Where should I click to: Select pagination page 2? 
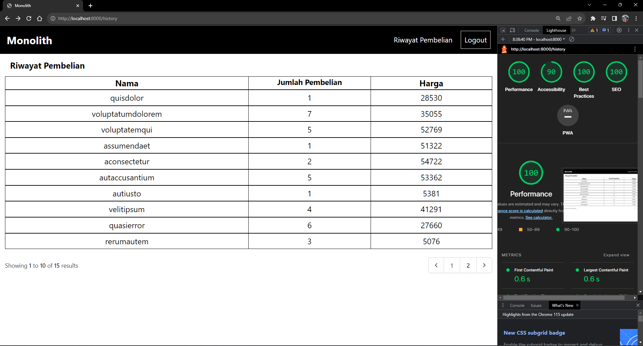(468, 265)
